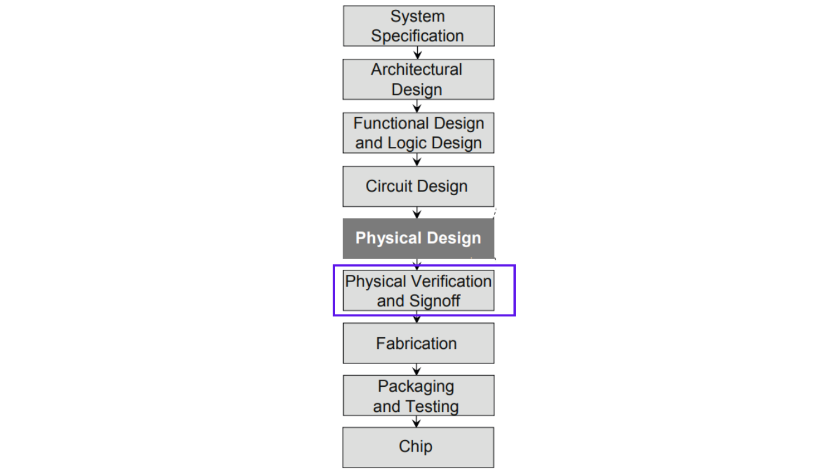Viewport: 837px width, 470px height.
Task: Click the arrow from Logic Design to Circuit Design
Action: 417,159
